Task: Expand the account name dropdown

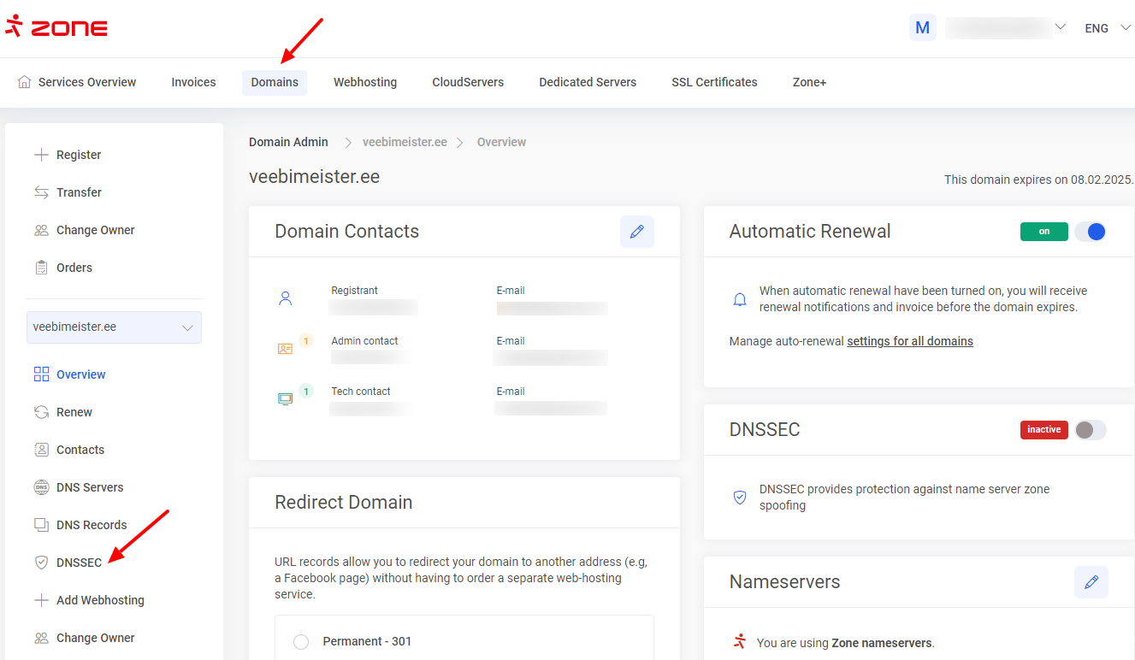Action: 1060,27
